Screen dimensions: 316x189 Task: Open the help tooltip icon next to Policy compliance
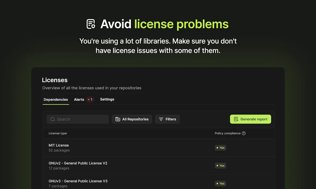pos(244,133)
